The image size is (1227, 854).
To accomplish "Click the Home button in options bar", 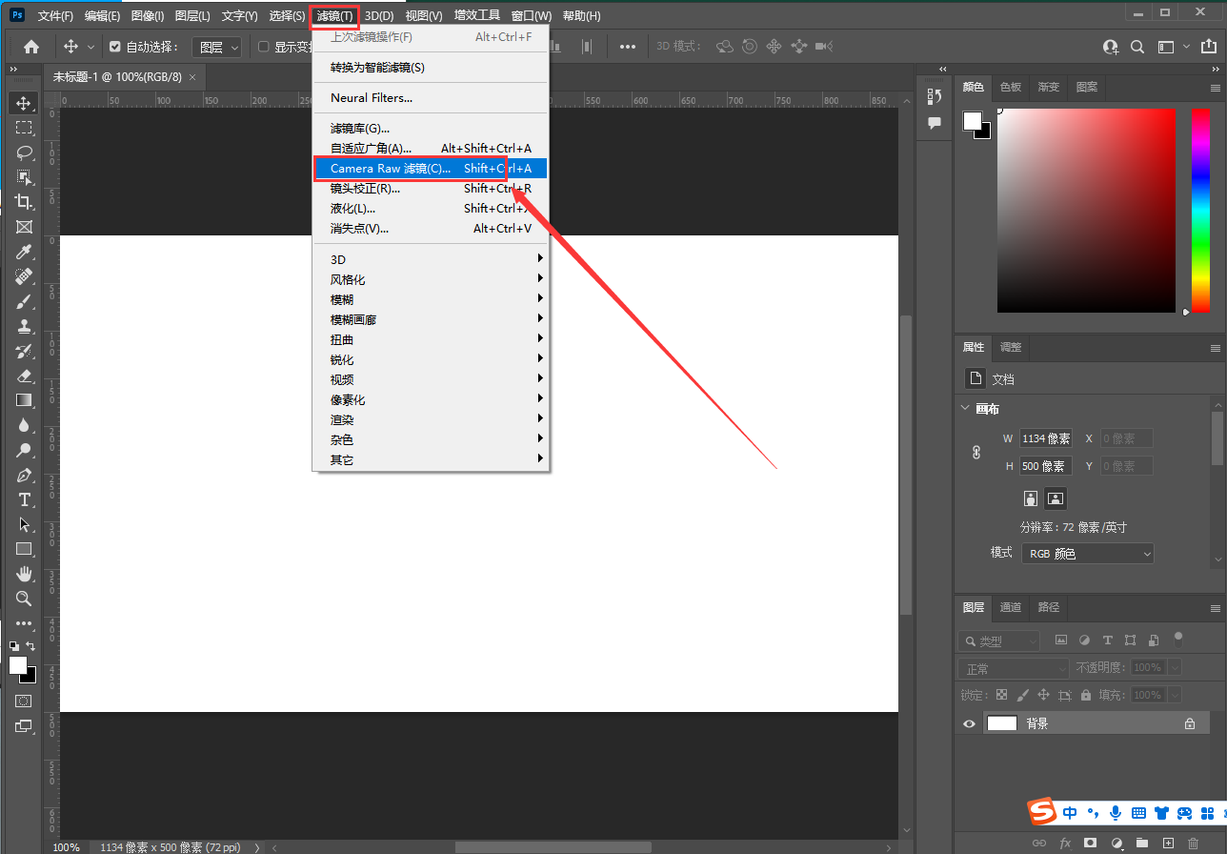I will pos(31,47).
